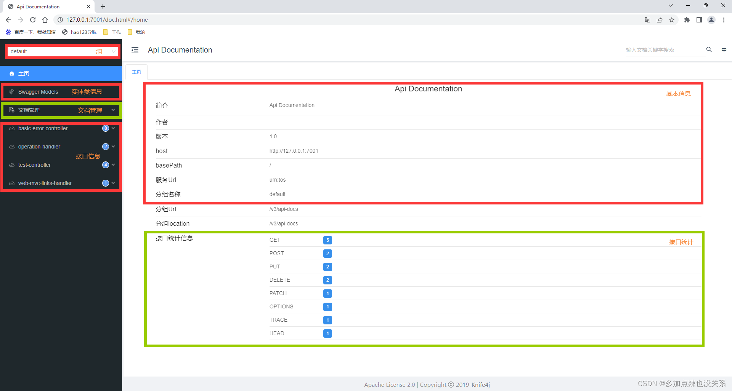The height and width of the screenshot is (391, 732).
Task: Click the badge 4 on test-controller
Action: tap(106, 165)
